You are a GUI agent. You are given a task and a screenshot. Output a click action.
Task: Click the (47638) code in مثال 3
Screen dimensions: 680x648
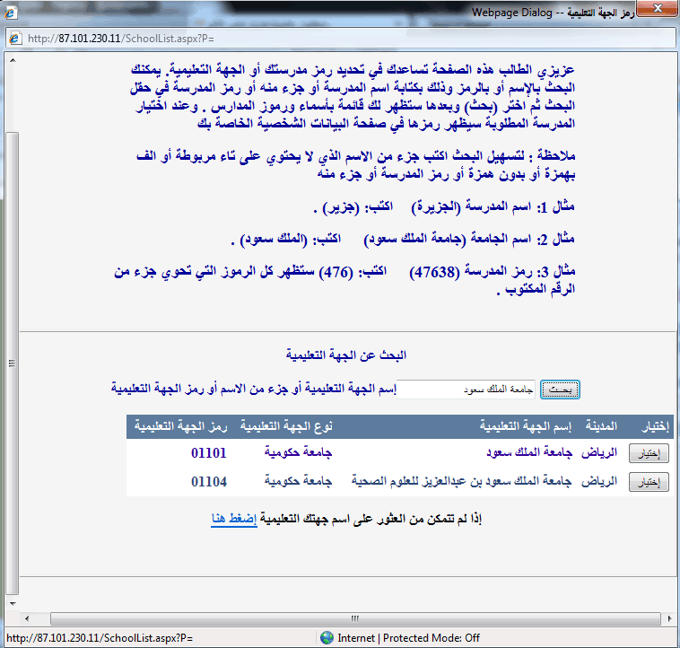click(x=434, y=272)
